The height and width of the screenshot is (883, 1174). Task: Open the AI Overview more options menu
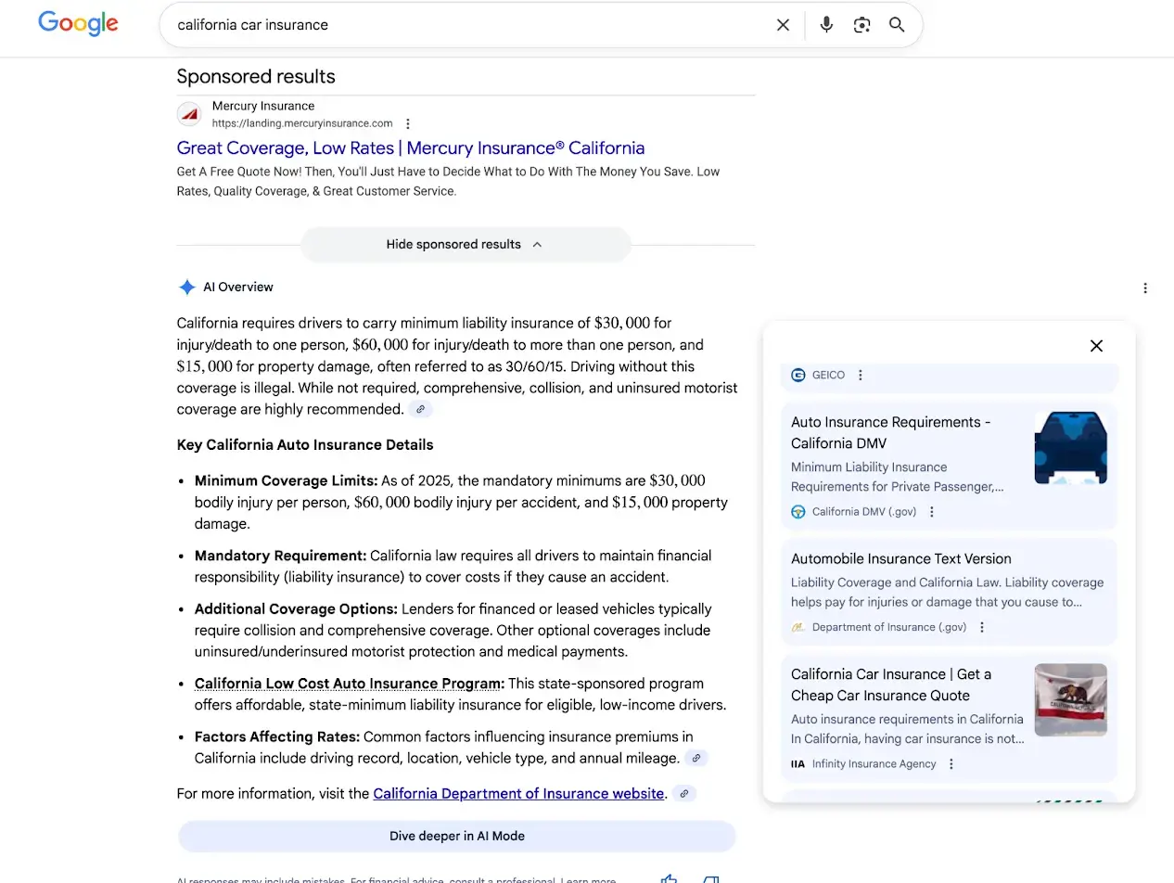coord(1145,288)
